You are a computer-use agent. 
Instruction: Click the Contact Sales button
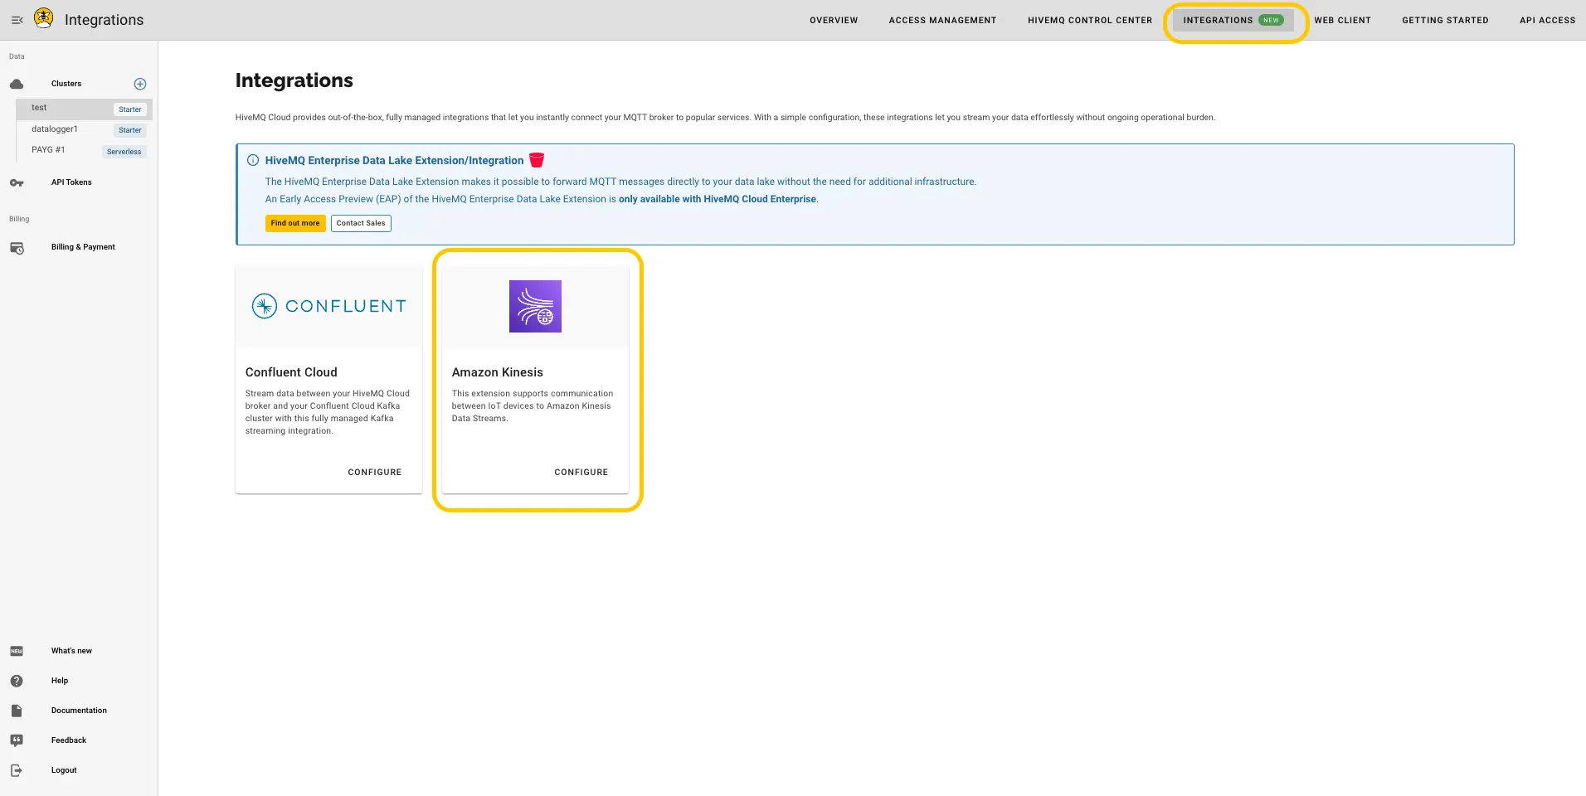tap(361, 223)
